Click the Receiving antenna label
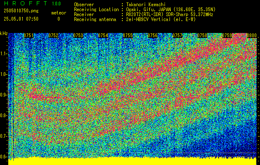 (x=95, y=19)
